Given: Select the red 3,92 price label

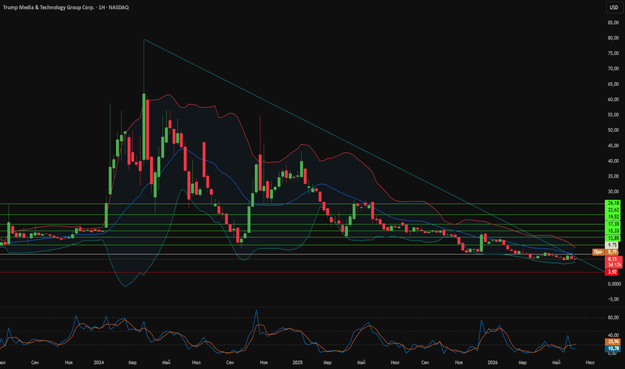Looking at the screenshot, I should tap(612, 272).
